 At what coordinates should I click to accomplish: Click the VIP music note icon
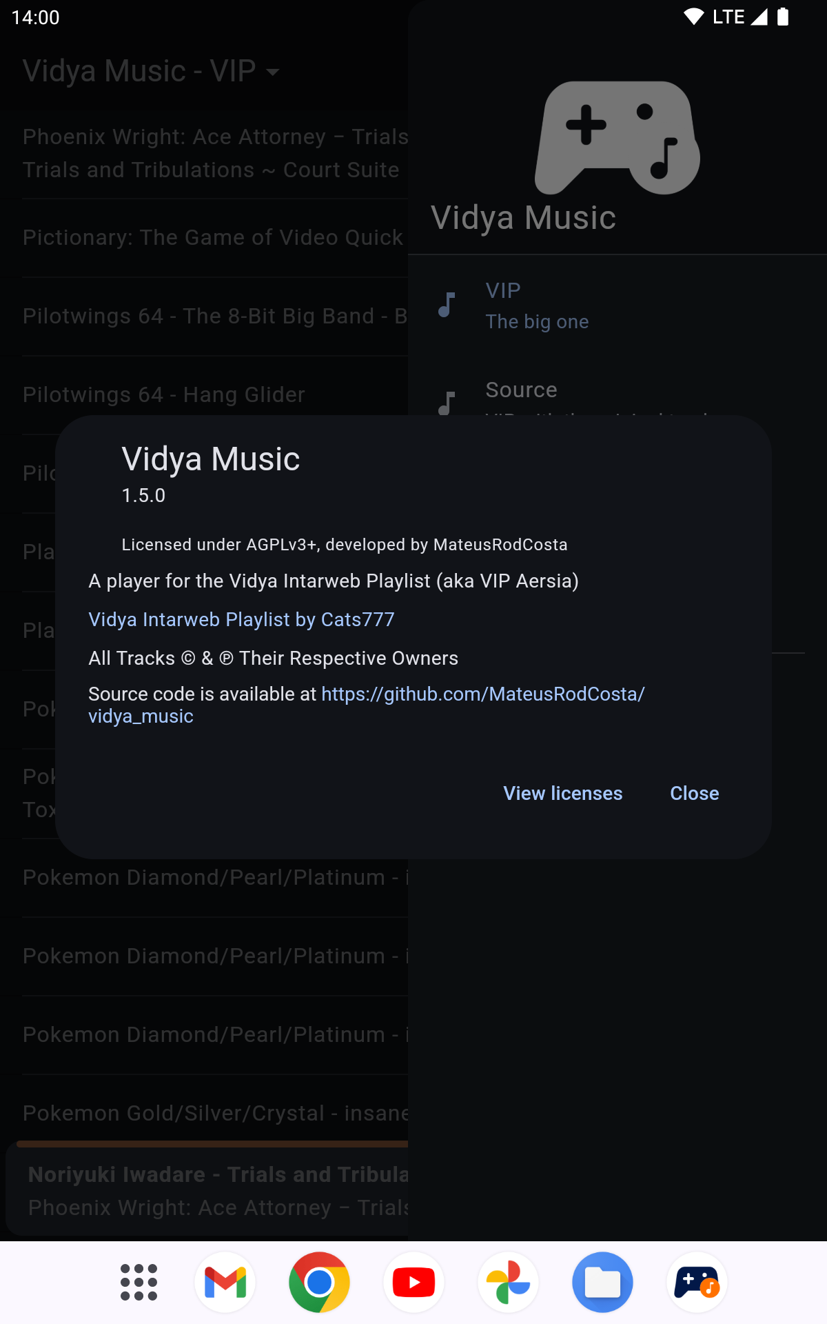click(x=447, y=305)
